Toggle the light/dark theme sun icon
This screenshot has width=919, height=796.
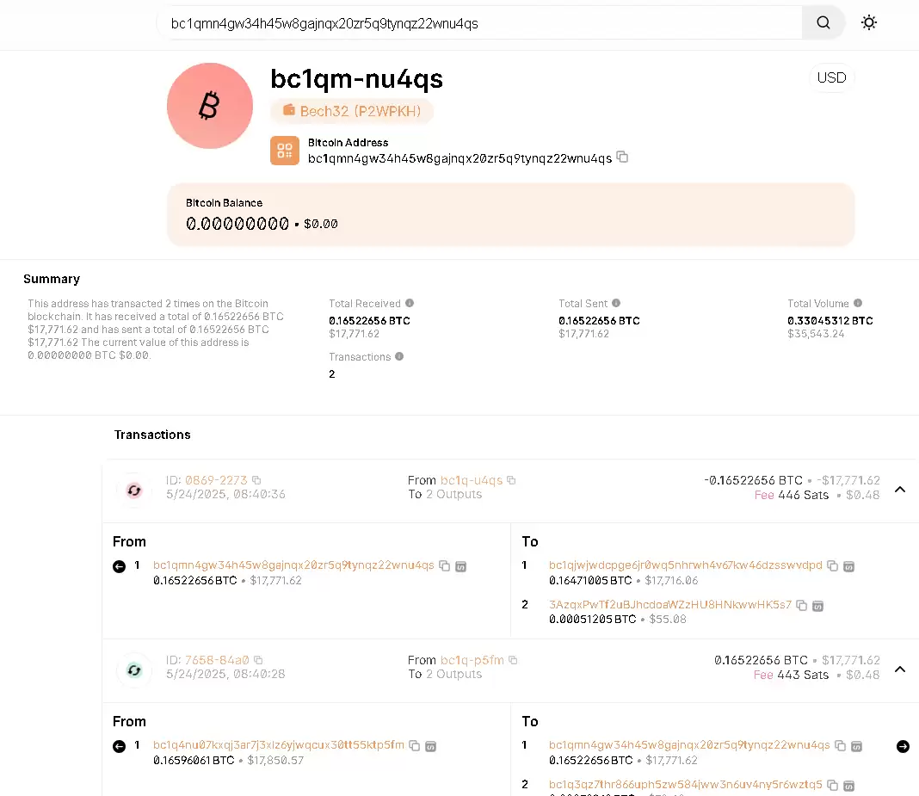[869, 23]
